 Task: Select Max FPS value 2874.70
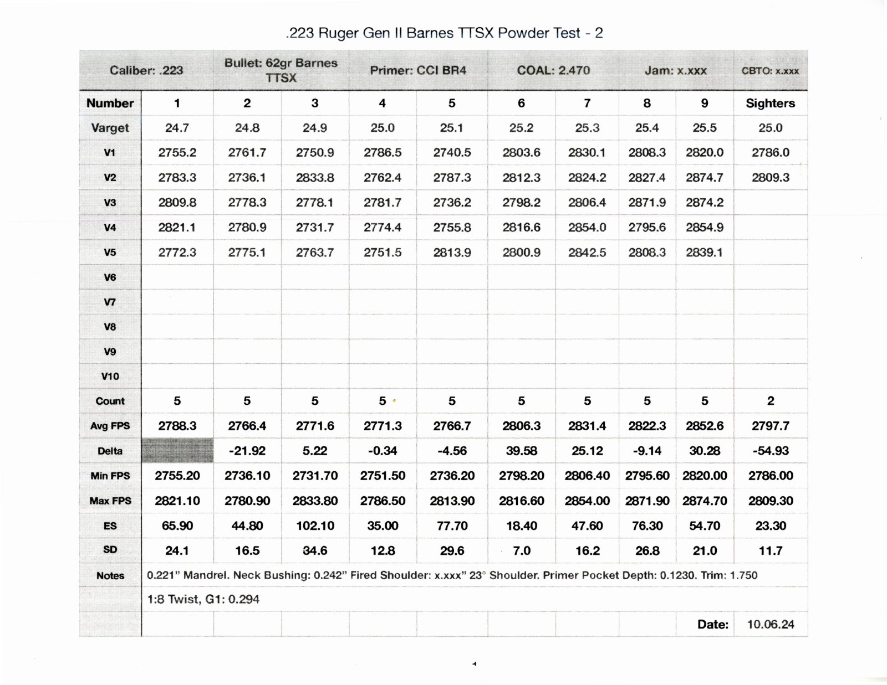704,501
